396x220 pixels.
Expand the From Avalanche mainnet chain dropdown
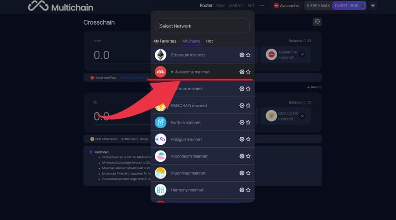click(x=286, y=55)
